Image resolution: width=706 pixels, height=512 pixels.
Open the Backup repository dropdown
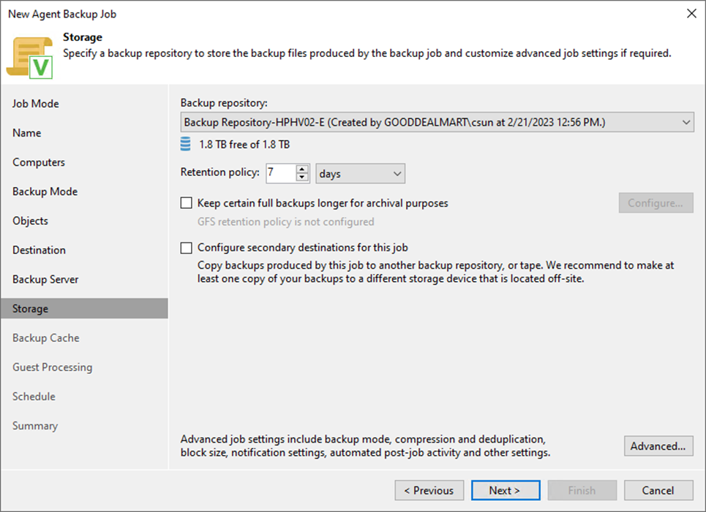point(686,122)
